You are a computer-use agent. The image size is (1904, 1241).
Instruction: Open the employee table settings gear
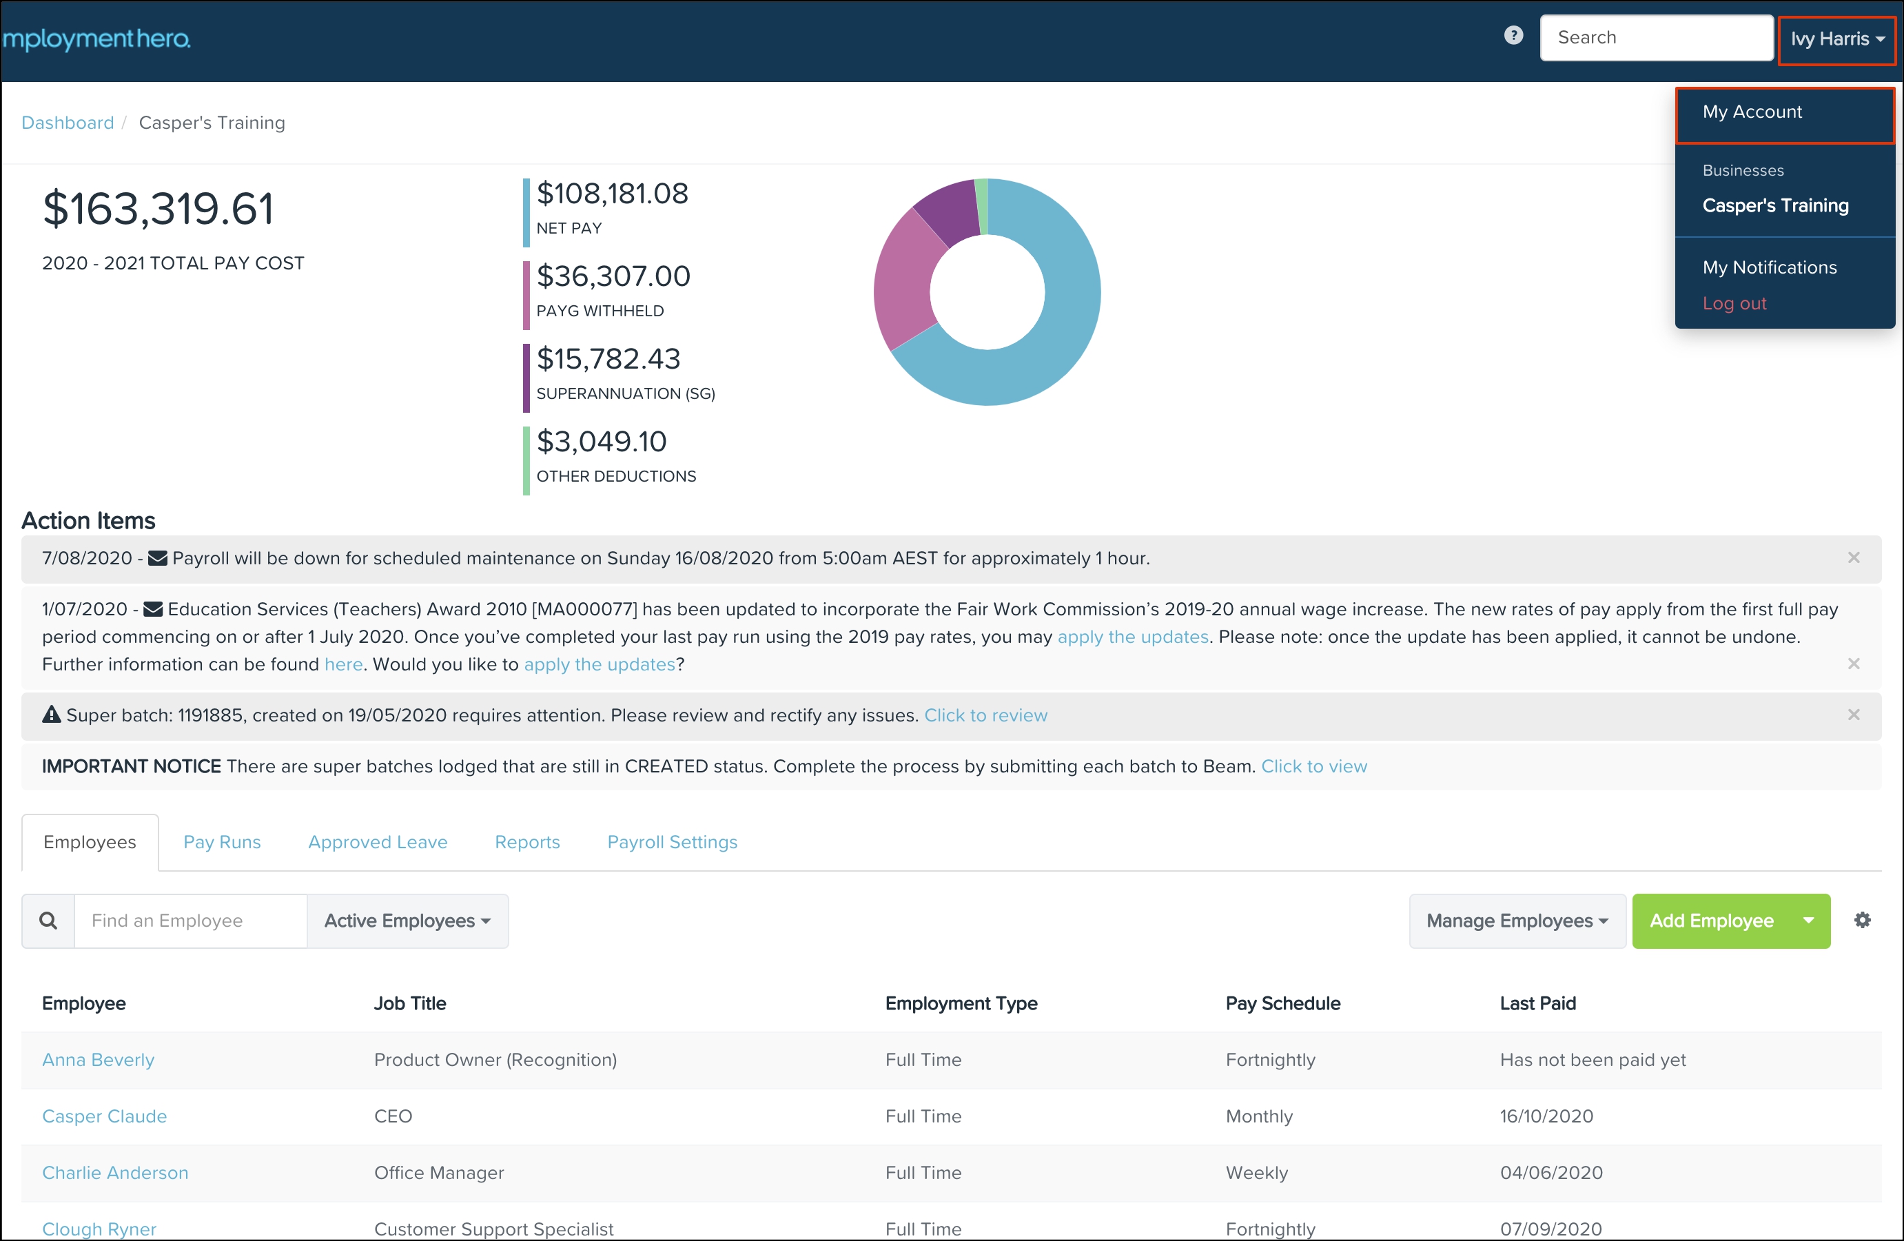click(1861, 920)
